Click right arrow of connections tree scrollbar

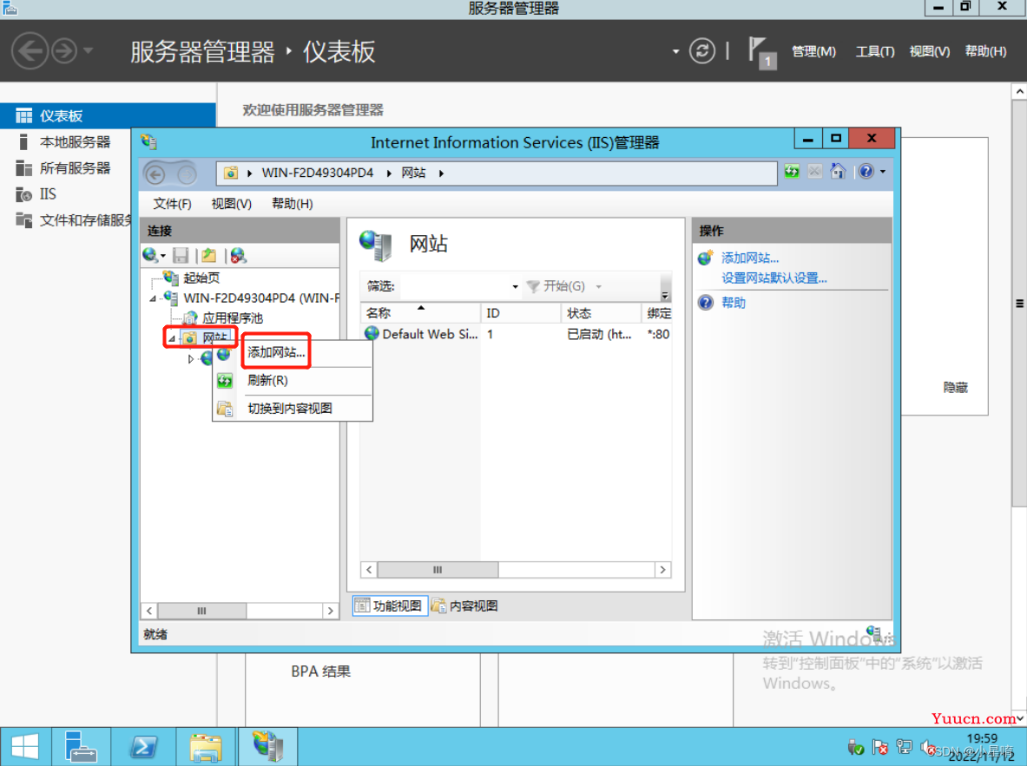point(331,611)
